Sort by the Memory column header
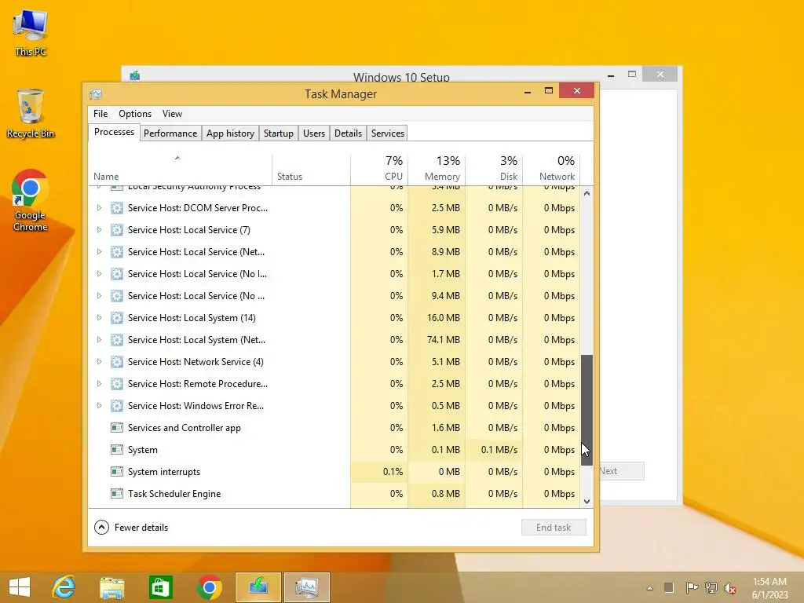This screenshot has height=603, width=804. (x=437, y=170)
